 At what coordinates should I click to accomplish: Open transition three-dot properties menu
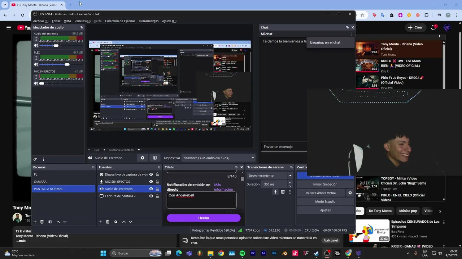[x=290, y=192]
